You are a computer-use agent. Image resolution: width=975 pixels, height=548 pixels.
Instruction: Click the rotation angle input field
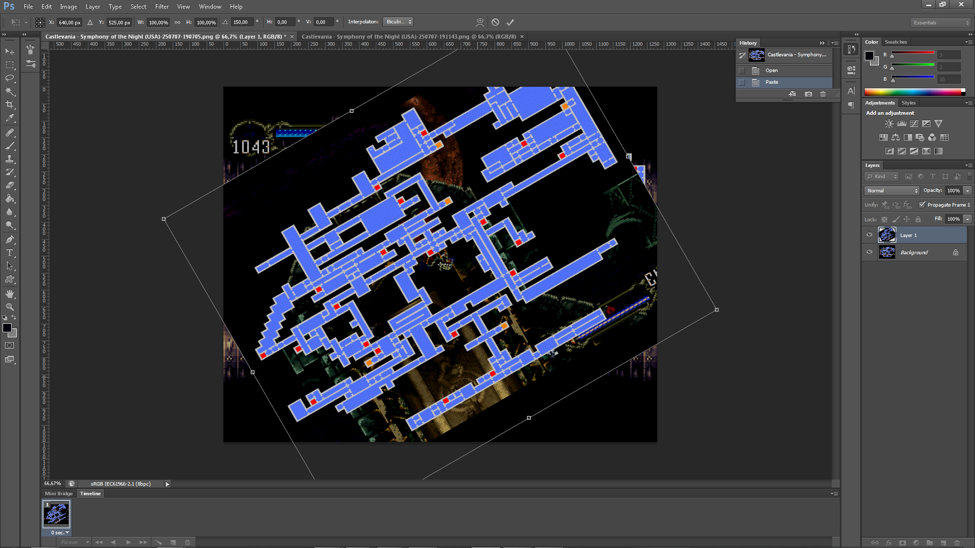click(242, 22)
